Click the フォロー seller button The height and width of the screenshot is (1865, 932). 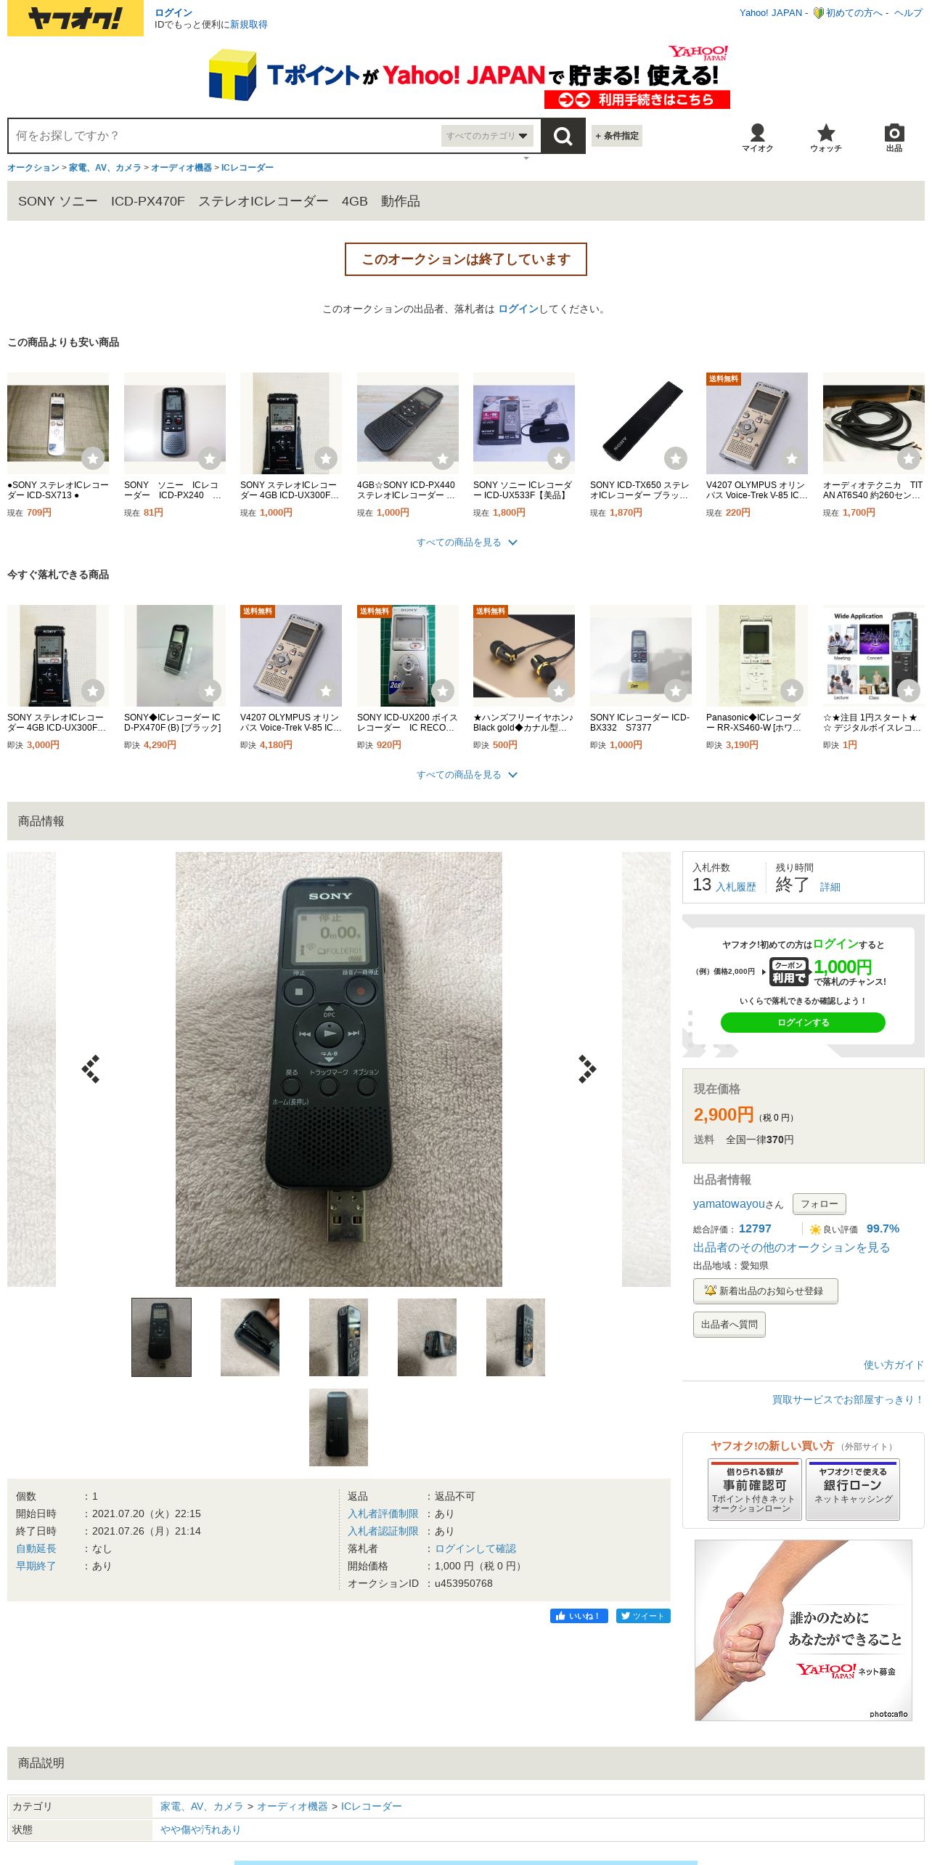tap(819, 1203)
